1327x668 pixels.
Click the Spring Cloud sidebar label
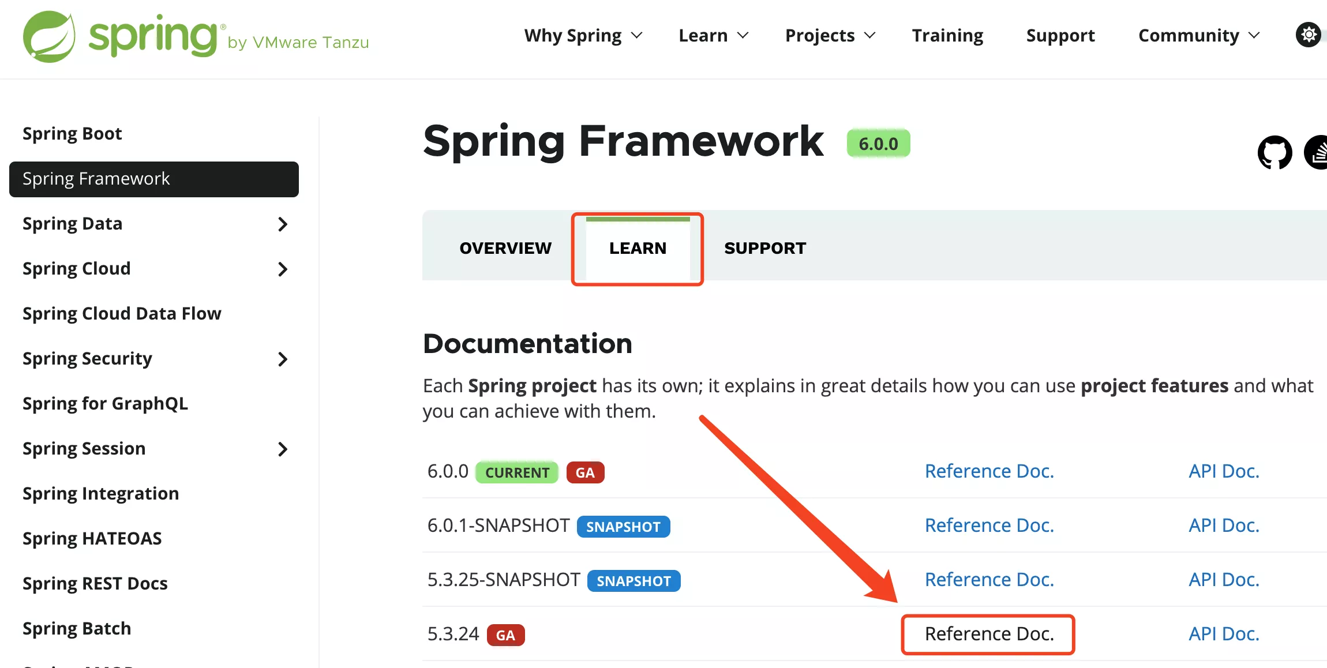pos(76,269)
